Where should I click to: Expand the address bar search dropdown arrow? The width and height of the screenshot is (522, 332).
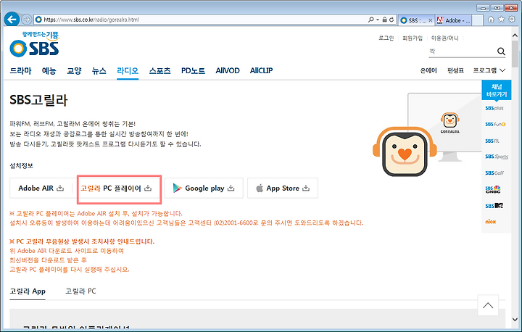click(378, 20)
